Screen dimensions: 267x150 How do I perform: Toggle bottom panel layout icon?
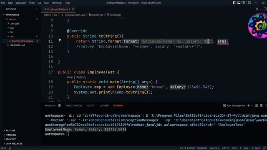239,3
